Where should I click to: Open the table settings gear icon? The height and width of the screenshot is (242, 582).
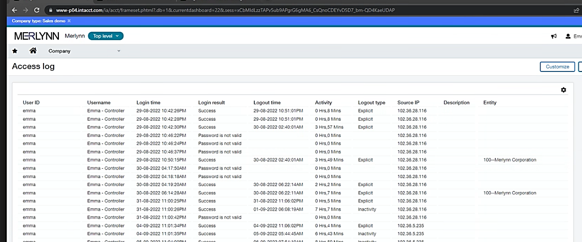click(563, 90)
